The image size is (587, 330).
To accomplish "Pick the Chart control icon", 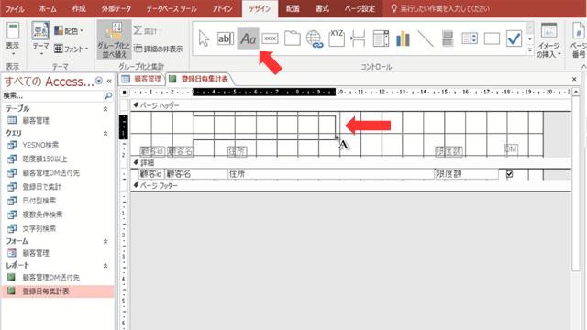I will tap(403, 38).
